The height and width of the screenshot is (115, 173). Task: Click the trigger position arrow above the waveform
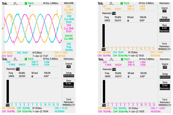[x=30, y=6]
